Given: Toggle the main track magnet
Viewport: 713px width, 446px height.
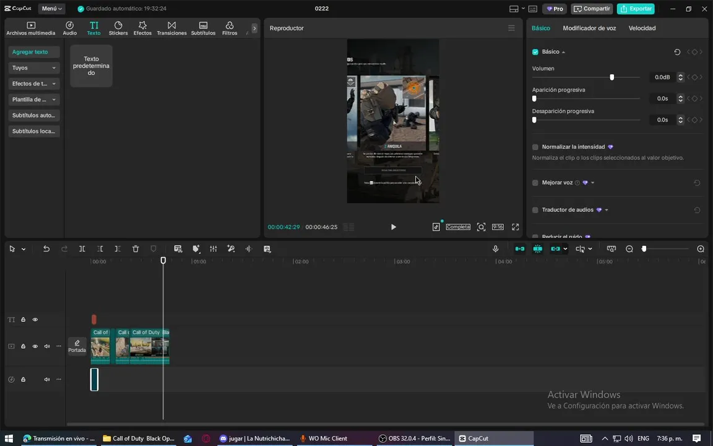Looking at the screenshot, I should pos(520,249).
